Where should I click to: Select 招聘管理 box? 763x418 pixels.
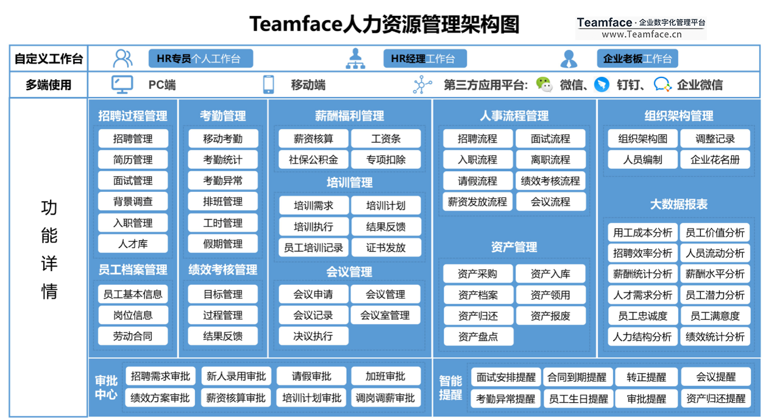pos(133,138)
